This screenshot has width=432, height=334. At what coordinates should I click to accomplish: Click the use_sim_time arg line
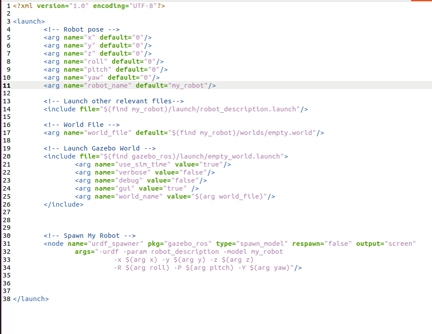click(x=153, y=164)
